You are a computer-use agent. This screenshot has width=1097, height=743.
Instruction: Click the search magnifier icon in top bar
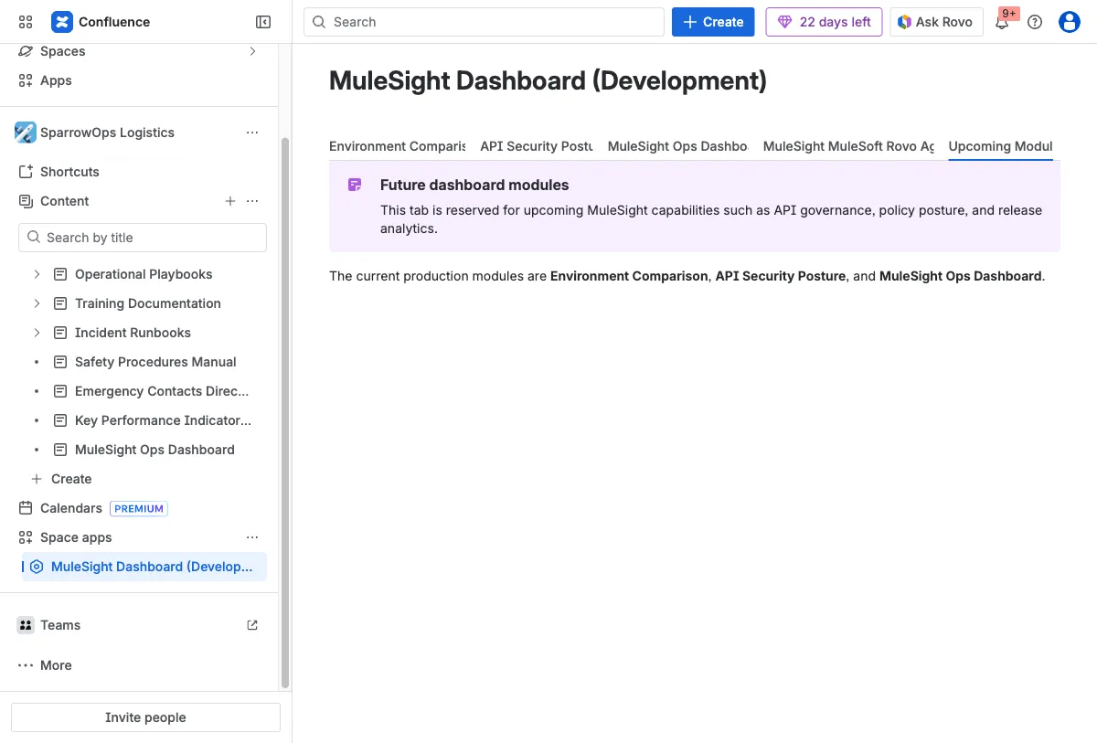coord(319,22)
